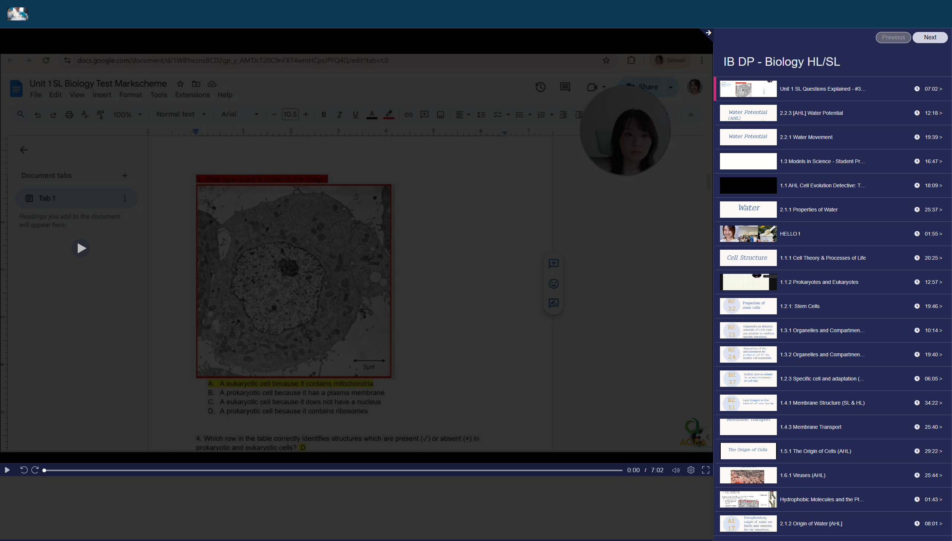Toggle fullscreen on the video player
Image resolution: width=952 pixels, height=541 pixels.
click(x=705, y=470)
